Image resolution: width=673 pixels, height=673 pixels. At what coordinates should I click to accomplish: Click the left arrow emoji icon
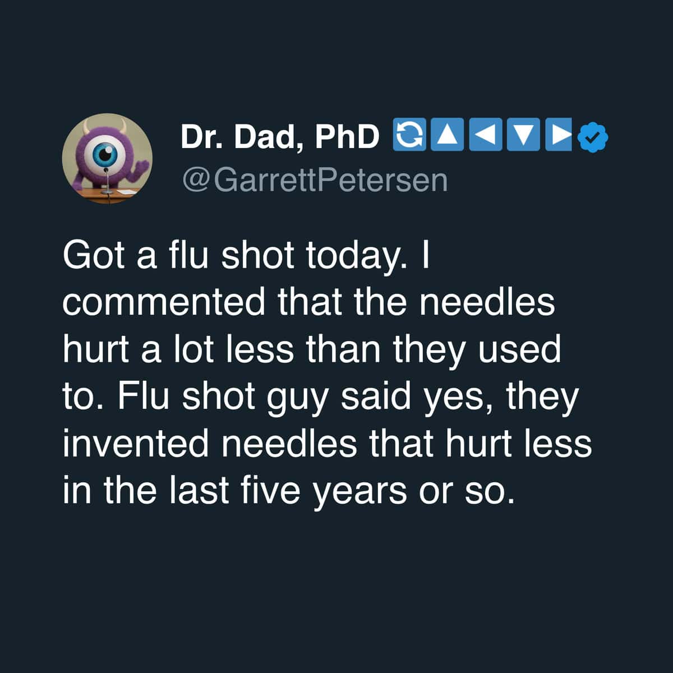point(485,135)
